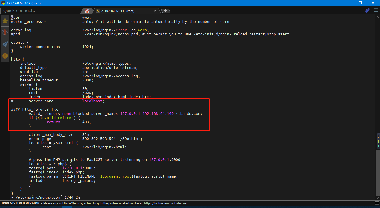Click '/var/lib/nginx/html;' path
This screenshot has width=380, height=208.
105,147
